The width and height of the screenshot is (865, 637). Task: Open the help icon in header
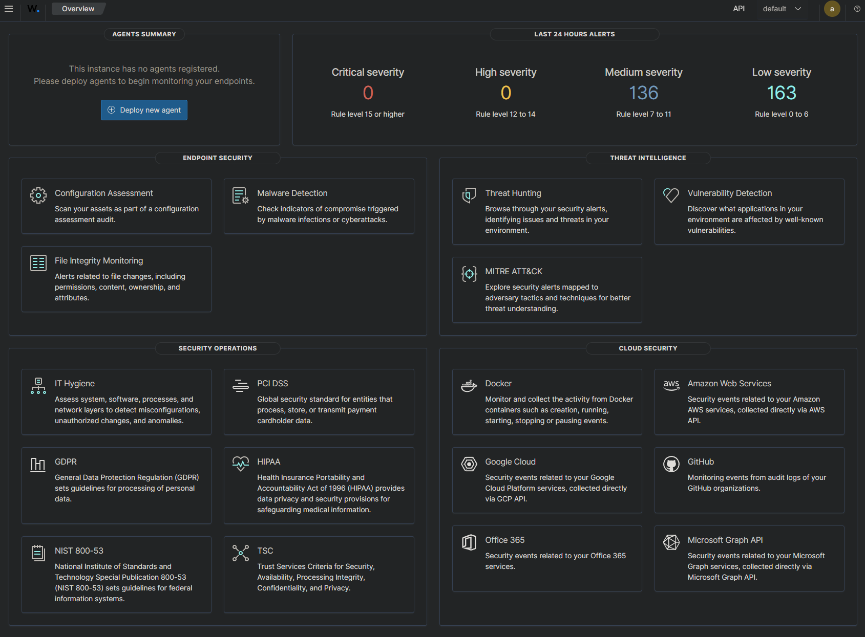coord(857,9)
